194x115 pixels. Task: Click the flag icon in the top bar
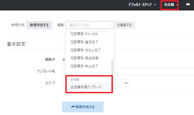pos(188,5)
